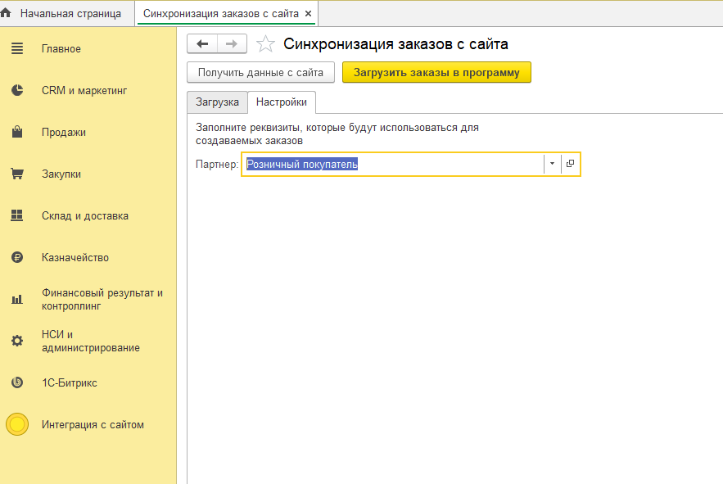Viewport: 723px width, 484px height.
Task: Mark Синхронизация заказов as favorite with star
Action: tap(265, 43)
